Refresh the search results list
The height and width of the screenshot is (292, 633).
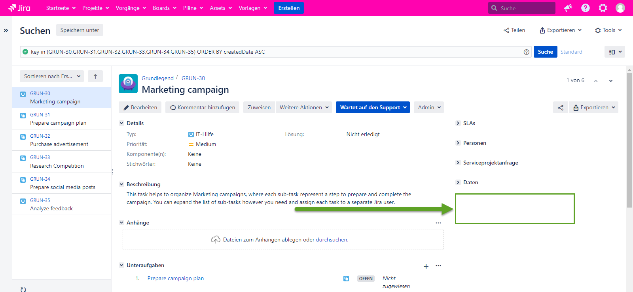pyautogui.click(x=23, y=289)
